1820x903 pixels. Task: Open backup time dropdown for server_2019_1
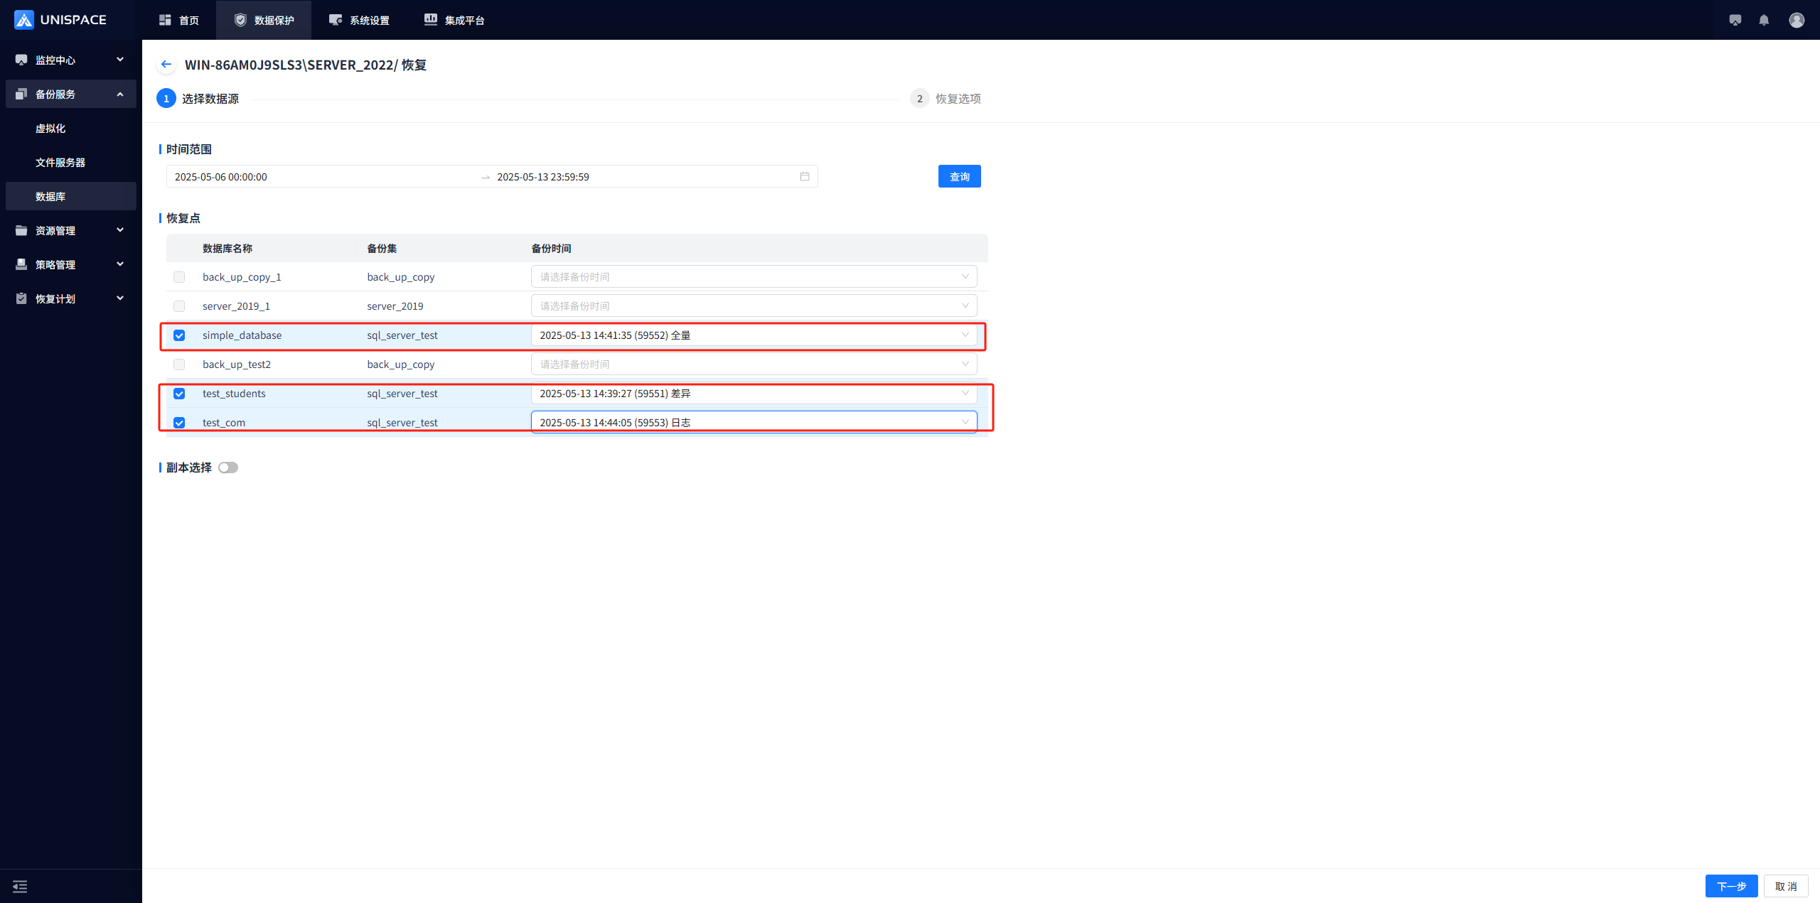coord(754,306)
